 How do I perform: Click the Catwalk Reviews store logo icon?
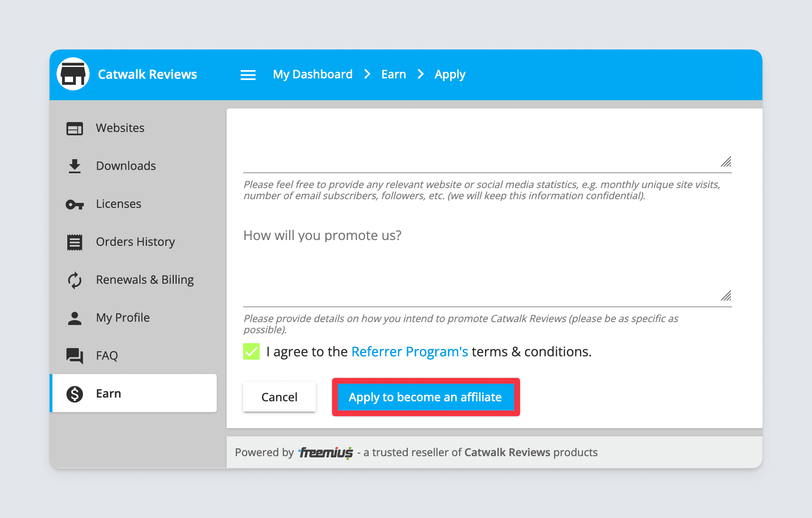73,74
